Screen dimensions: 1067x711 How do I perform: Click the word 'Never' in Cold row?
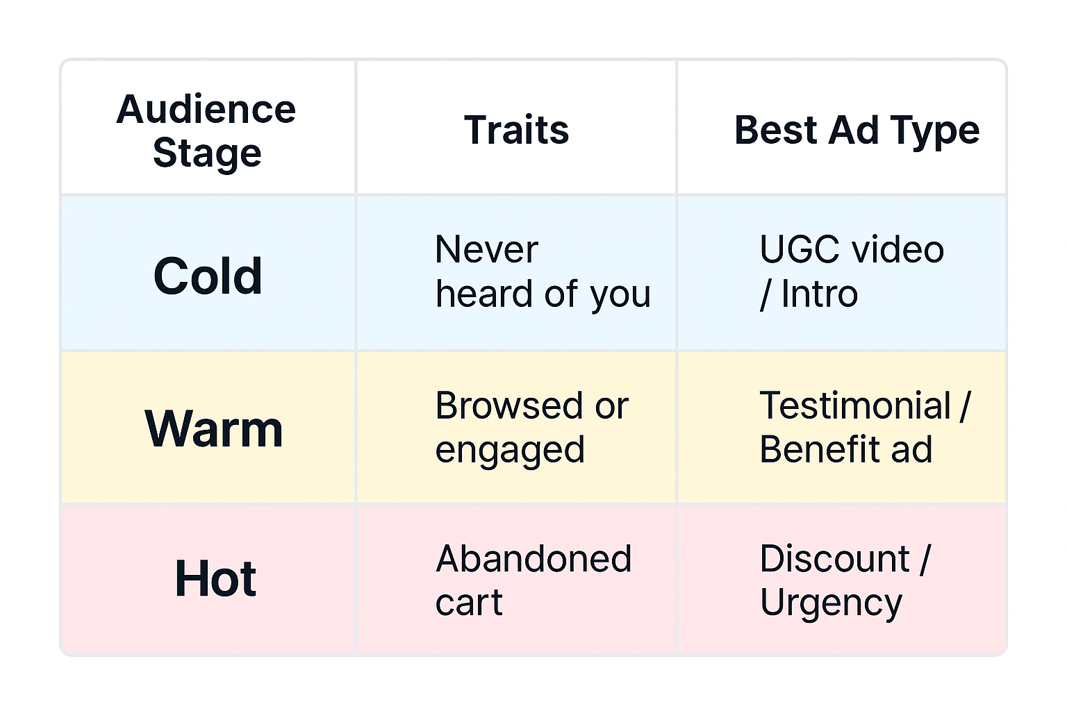[486, 249]
